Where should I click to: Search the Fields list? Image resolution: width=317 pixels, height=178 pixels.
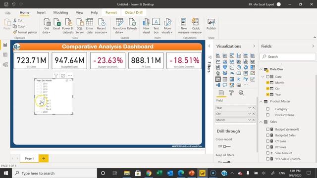click(x=287, y=57)
